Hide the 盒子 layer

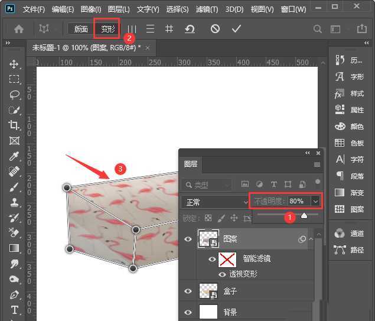[x=188, y=291]
